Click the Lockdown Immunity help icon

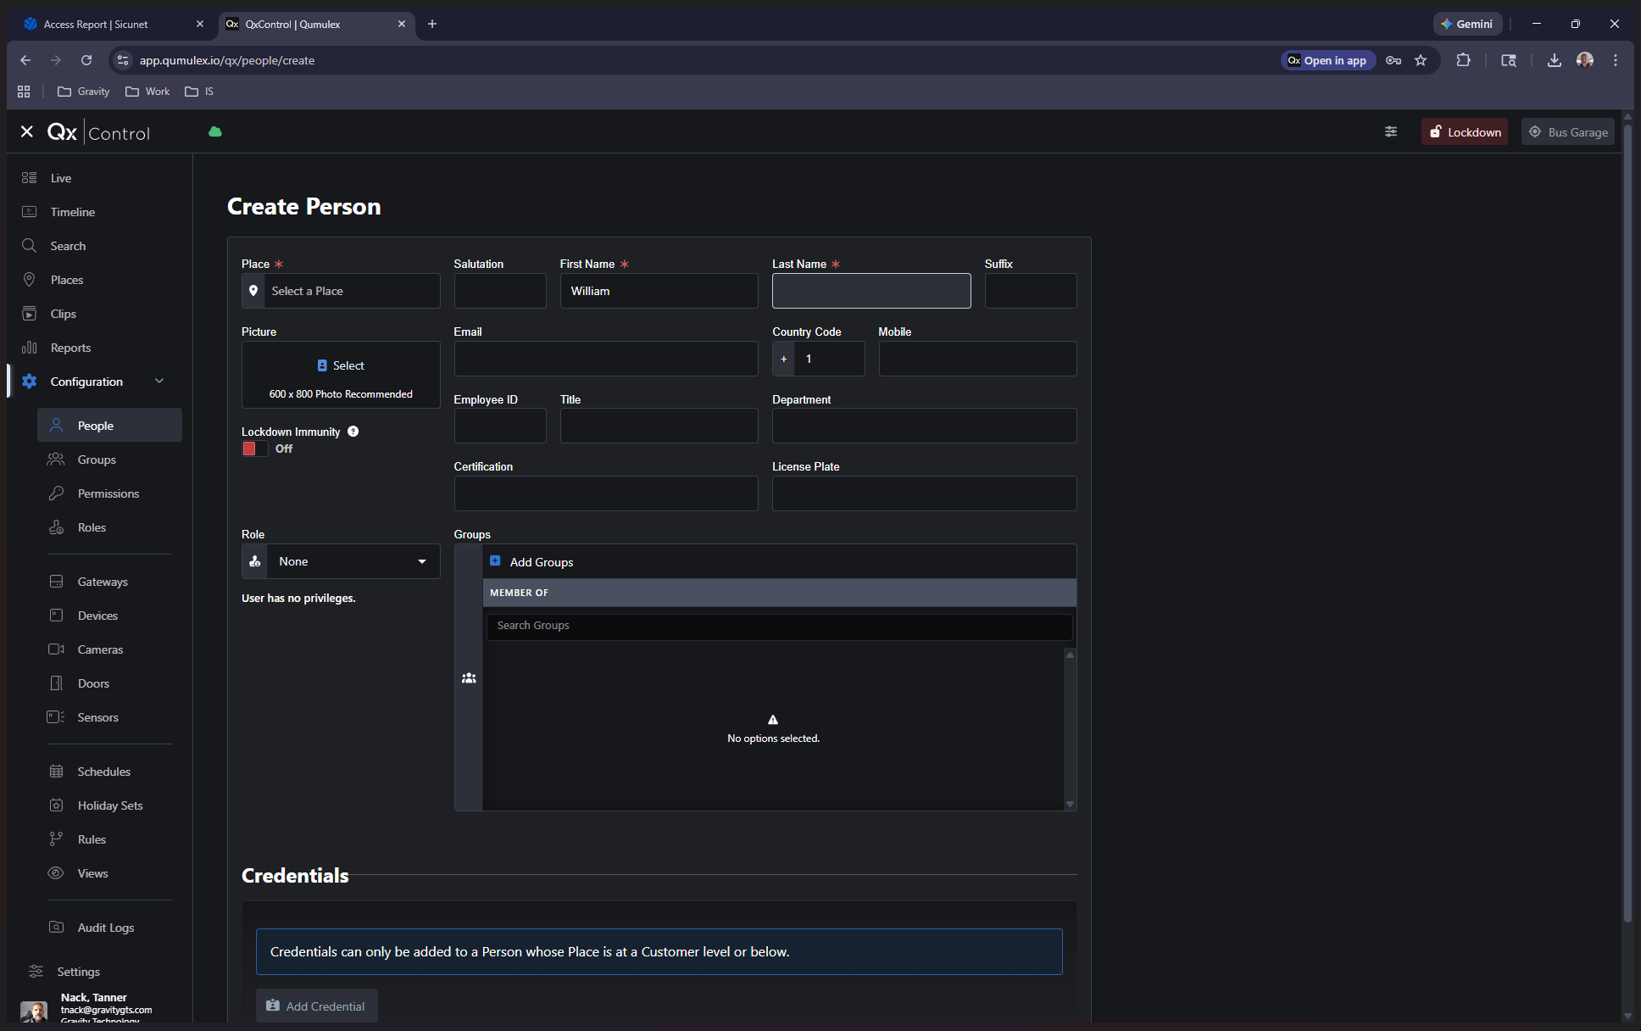click(x=353, y=432)
